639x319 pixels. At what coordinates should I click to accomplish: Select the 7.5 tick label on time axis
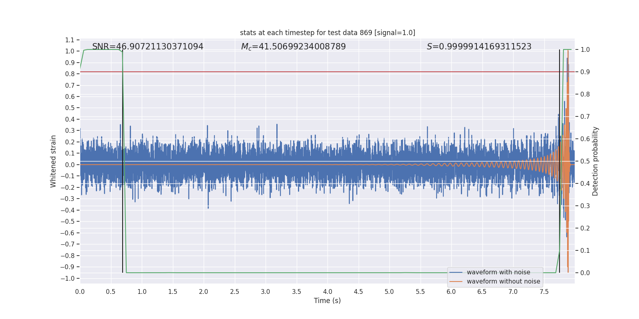(544, 292)
